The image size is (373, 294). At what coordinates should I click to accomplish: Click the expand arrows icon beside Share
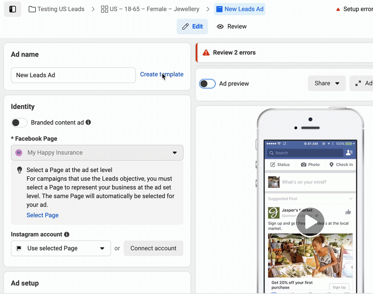[358, 84]
